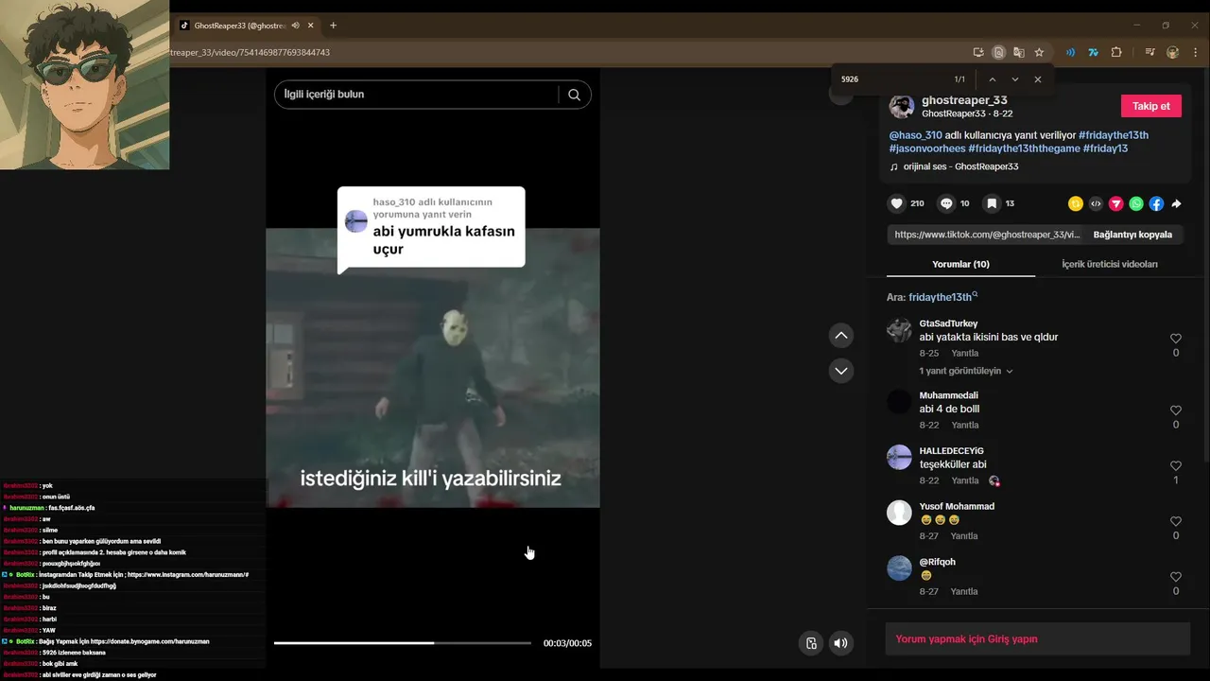Open the ghostreaper_33 profile name
Viewport: 1210px width, 681px height.
(964, 100)
